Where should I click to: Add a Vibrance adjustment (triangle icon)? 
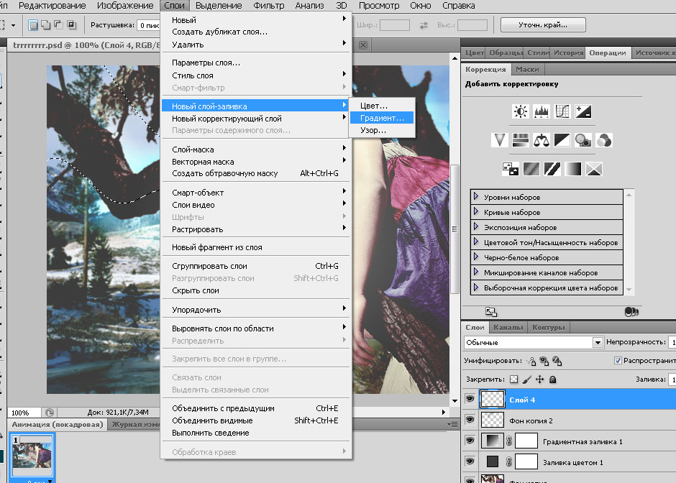499,140
